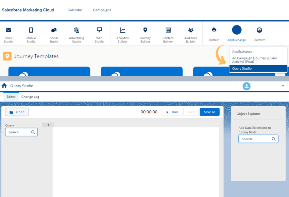Open the Calendar menu item

[75, 10]
